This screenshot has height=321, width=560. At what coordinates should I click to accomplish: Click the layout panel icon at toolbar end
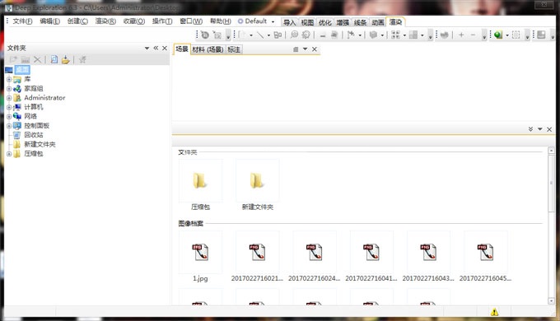(x=541, y=35)
